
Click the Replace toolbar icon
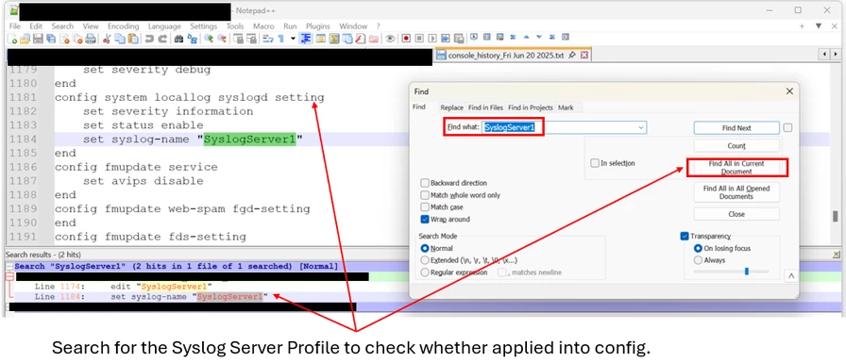pyautogui.click(x=192, y=39)
